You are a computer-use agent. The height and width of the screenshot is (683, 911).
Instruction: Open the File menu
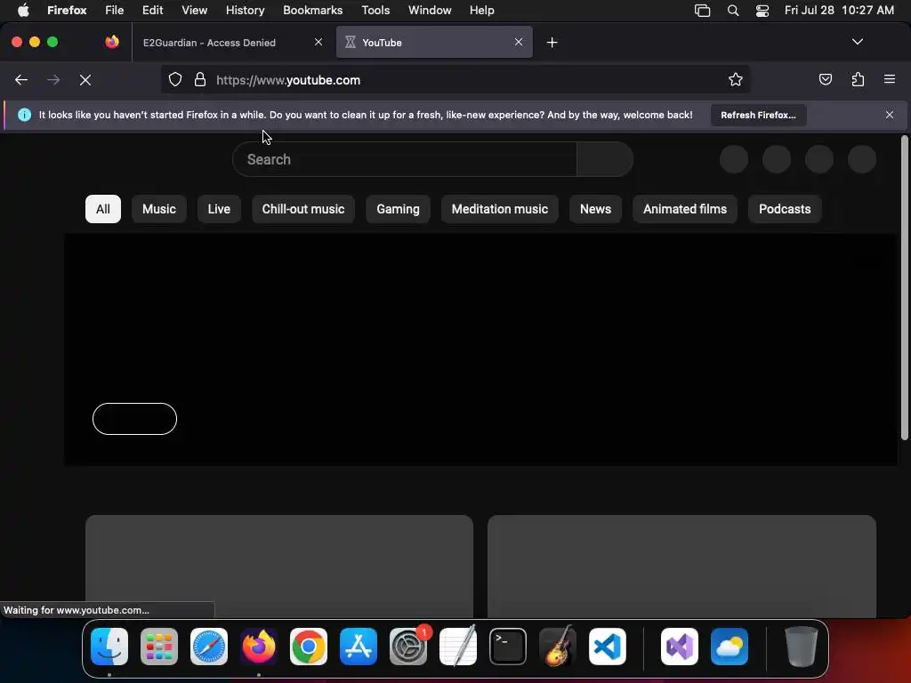[x=115, y=10]
